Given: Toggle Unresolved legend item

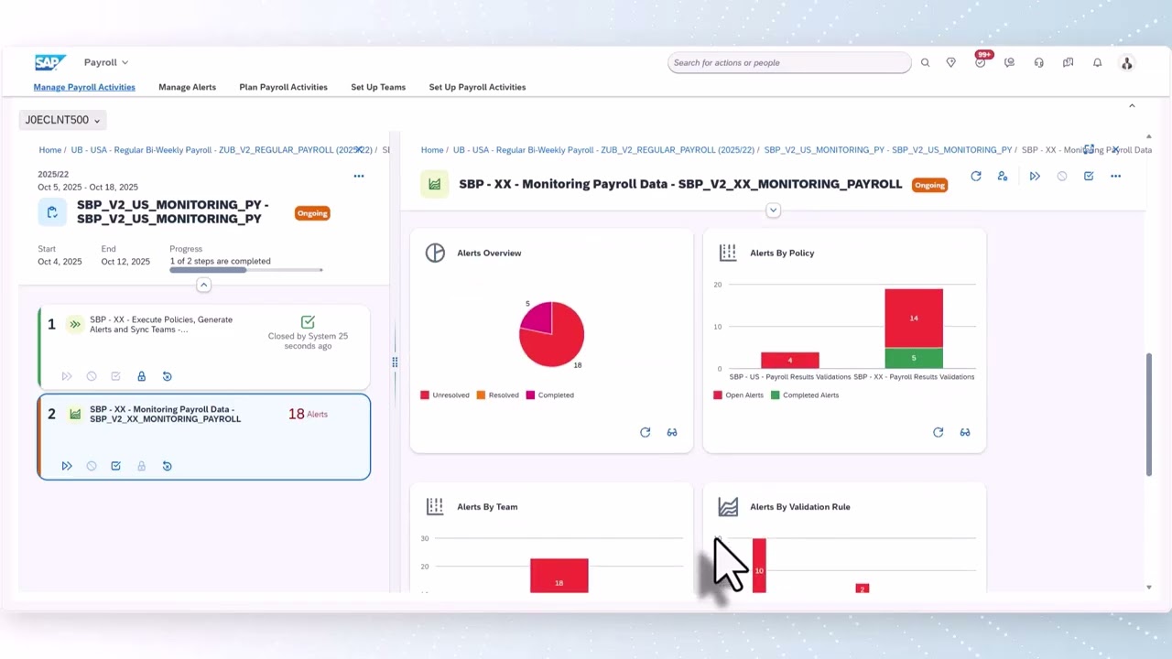Looking at the screenshot, I should coord(445,395).
